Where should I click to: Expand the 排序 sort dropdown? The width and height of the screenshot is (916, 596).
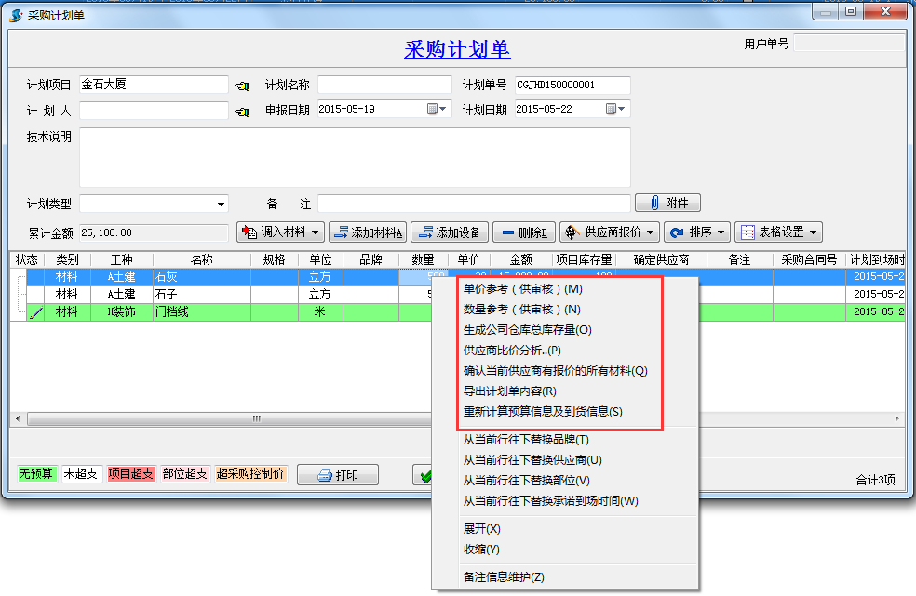tap(696, 232)
